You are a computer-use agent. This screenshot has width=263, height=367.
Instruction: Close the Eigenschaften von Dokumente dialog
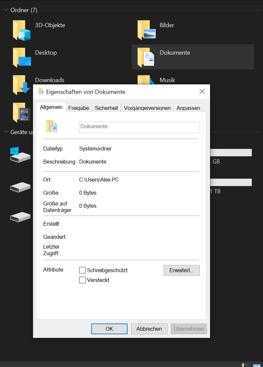tap(202, 92)
